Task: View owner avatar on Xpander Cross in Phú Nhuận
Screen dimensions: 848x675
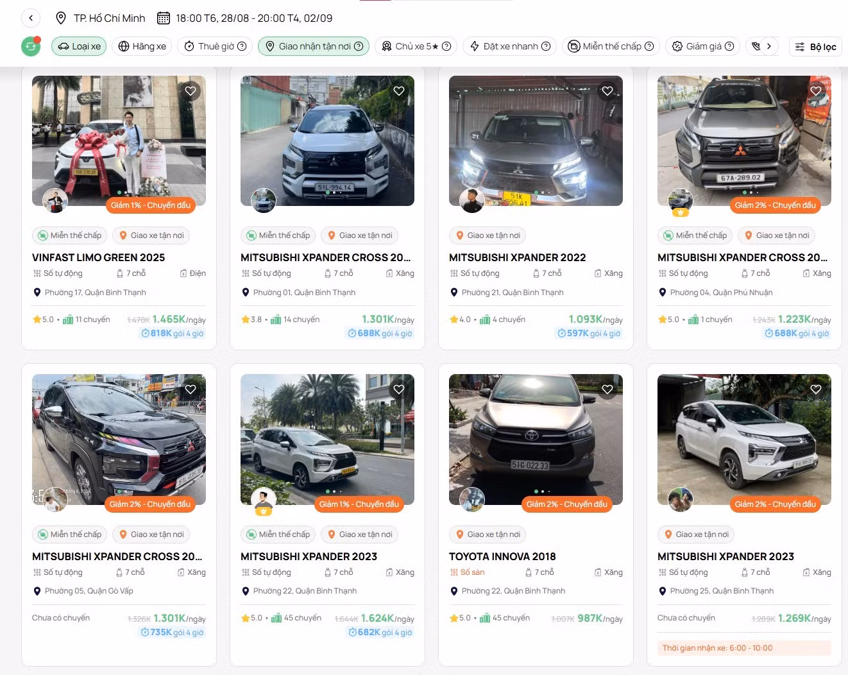Action: 681,201
